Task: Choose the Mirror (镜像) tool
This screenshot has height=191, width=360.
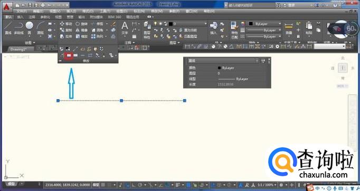Action: coord(81,30)
